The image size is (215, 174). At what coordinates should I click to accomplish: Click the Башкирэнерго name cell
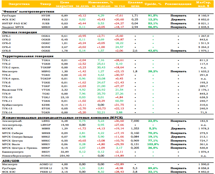[13, 152]
